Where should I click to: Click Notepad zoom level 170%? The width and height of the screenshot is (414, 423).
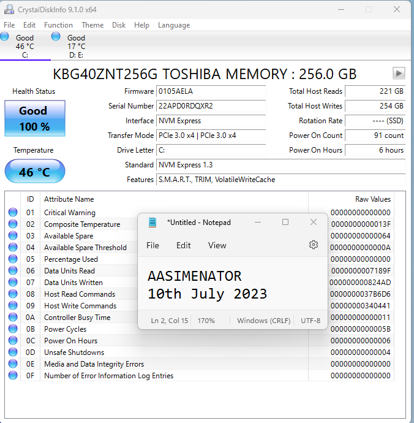click(206, 321)
